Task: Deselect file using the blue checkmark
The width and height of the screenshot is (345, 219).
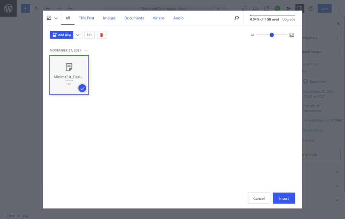Action: point(82,88)
